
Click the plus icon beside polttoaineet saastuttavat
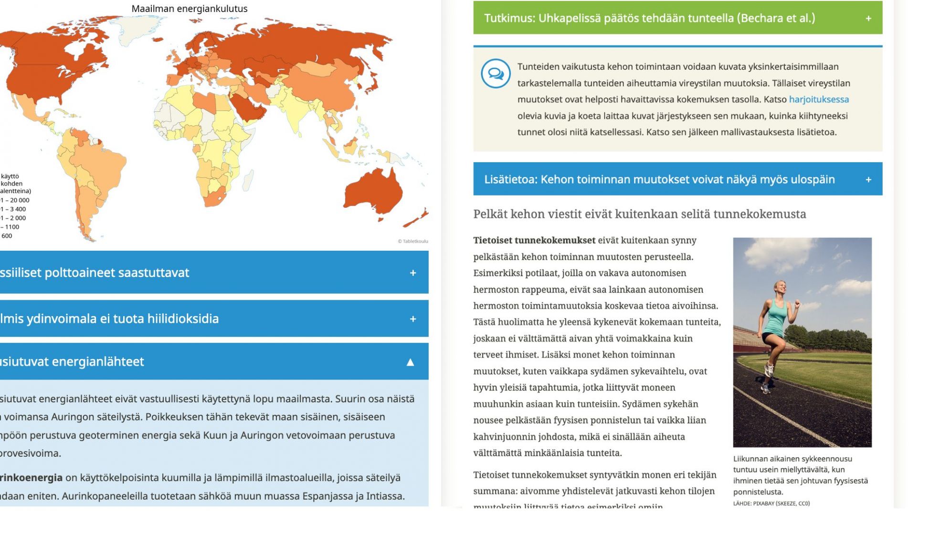pyautogui.click(x=412, y=273)
